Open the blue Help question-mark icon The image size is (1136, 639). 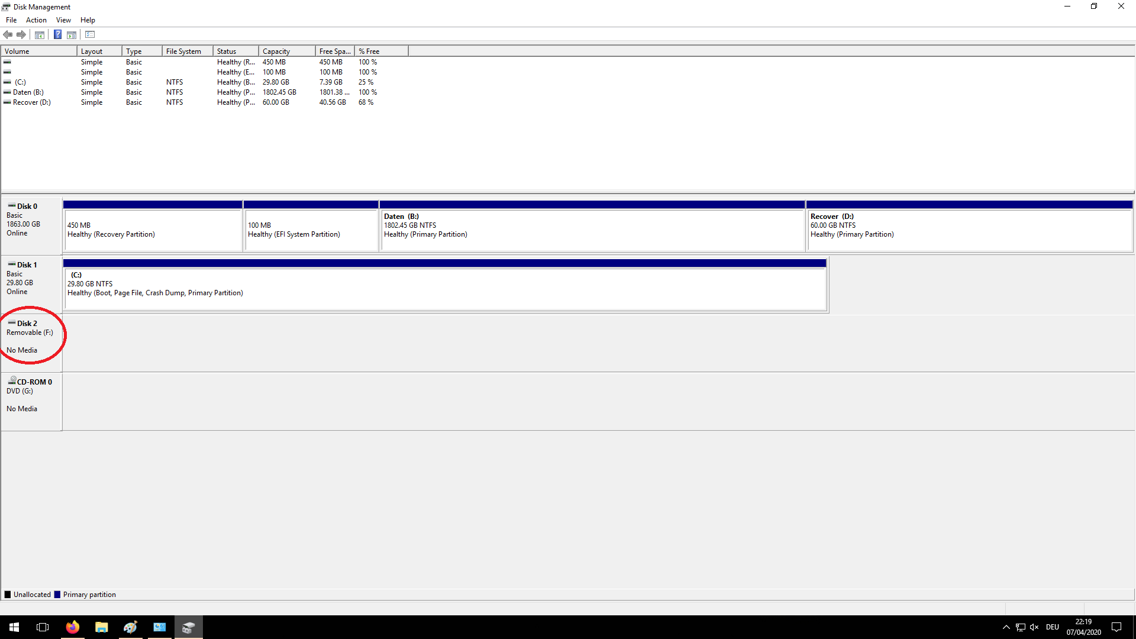(x=57, y=34)
